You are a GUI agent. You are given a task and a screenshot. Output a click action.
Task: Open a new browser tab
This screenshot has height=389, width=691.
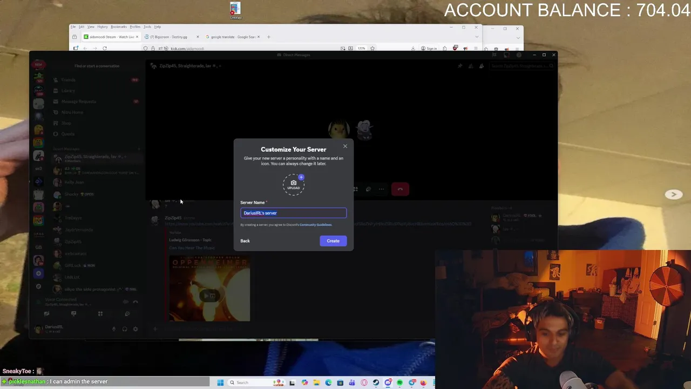[268, 37]
